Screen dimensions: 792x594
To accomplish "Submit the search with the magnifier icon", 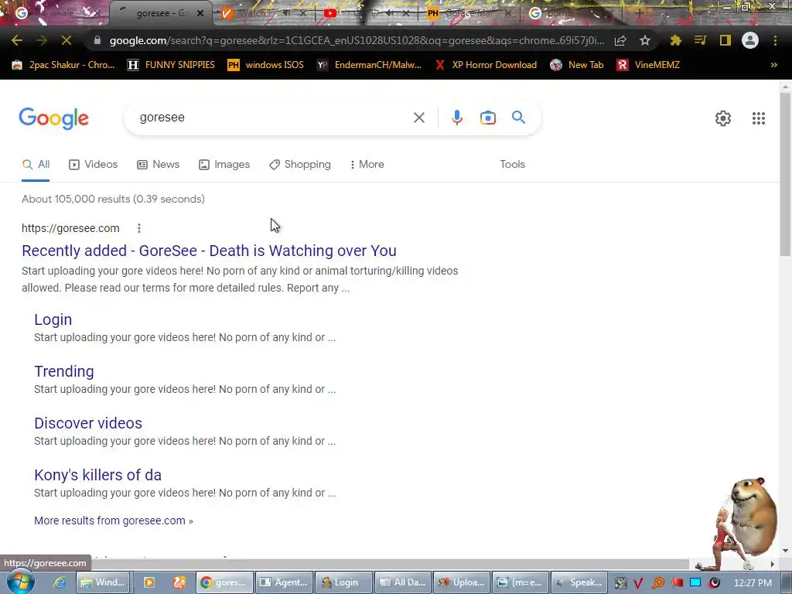I will point(518,118).
